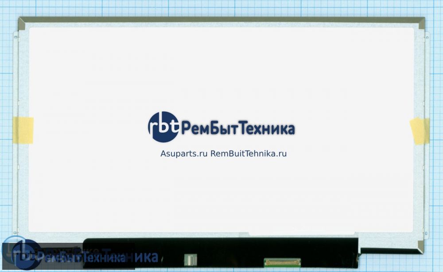This screenshot has width=443, height=272.
Task: Open the Asuparts.ru link
Action: click(x=184, y=154)
